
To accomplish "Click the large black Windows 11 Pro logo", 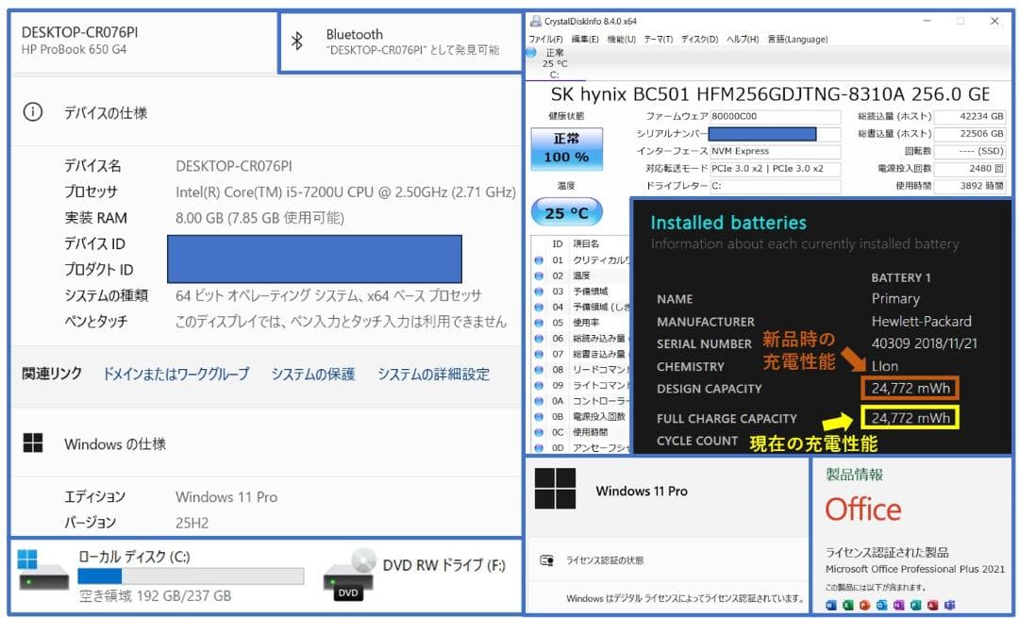I will tap(555, 489).
